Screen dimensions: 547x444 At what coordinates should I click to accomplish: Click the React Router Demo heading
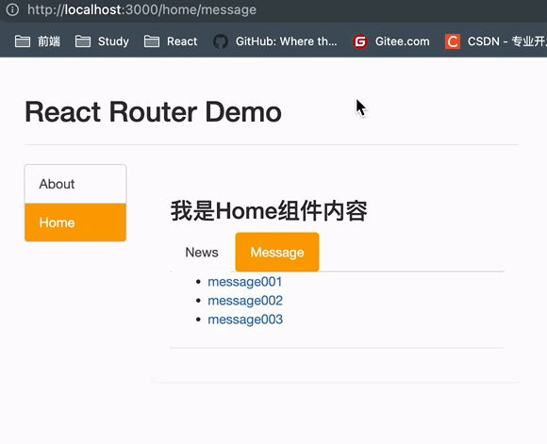click(x=153, y=112)
